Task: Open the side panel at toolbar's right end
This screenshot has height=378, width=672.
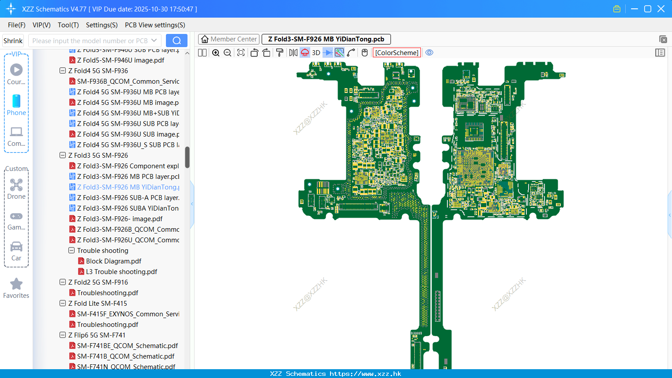Action: [x=660, y=52]
